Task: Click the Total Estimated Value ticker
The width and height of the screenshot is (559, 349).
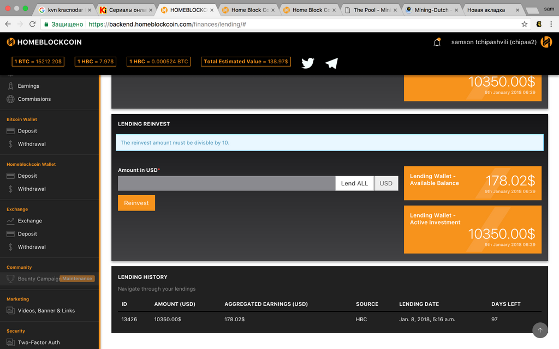Action: tap(246, 61)
